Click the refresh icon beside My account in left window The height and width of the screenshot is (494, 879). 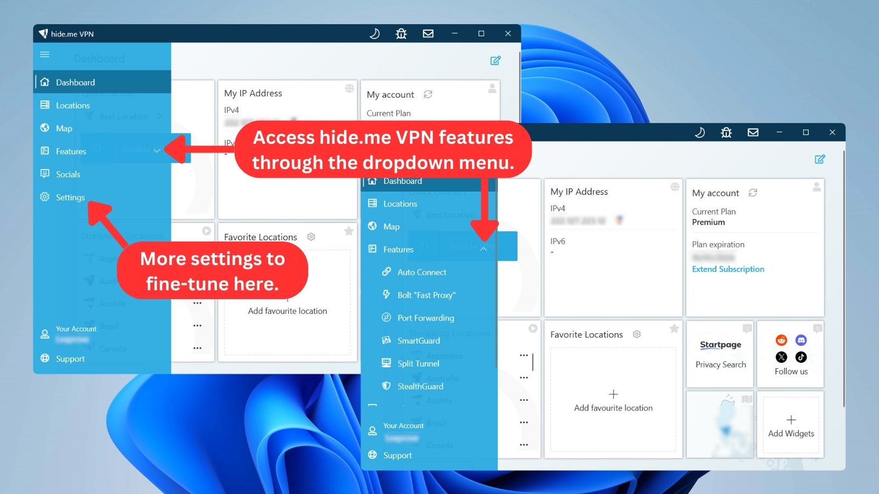pos(428,94)
